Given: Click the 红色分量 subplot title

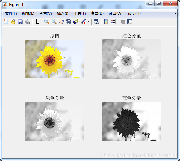Looking at the screenshot, I should [x=132, y=36].
